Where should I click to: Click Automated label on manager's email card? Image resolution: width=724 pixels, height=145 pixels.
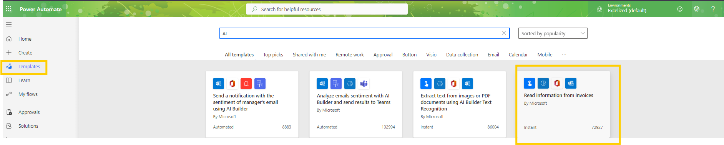click(x=223, y=127)
